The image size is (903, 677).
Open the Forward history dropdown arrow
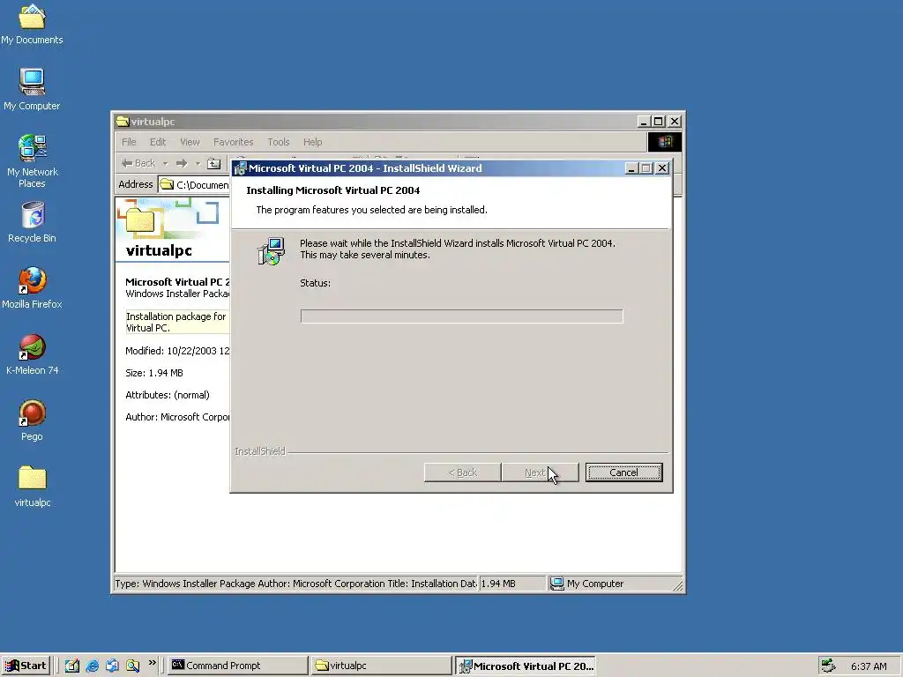[x=198, y=163]
